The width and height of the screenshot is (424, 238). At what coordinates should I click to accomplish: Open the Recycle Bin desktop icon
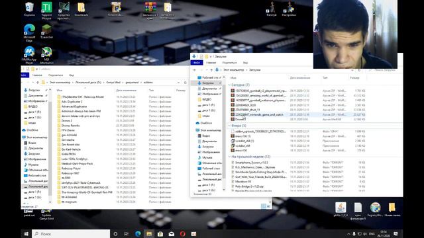coord(29,9)
